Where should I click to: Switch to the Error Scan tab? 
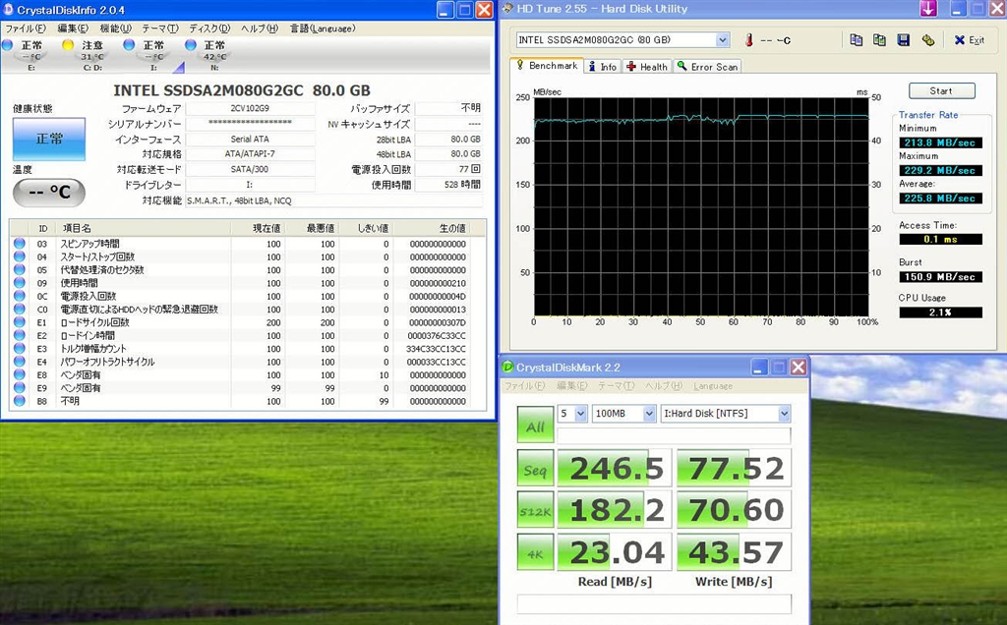pyautogui.click(x=708, y=67)
